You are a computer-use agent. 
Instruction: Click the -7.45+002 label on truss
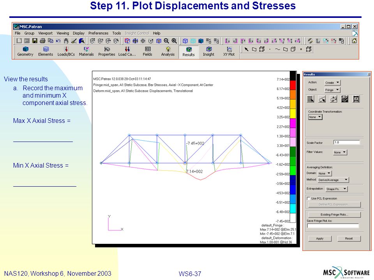point(195,143)
